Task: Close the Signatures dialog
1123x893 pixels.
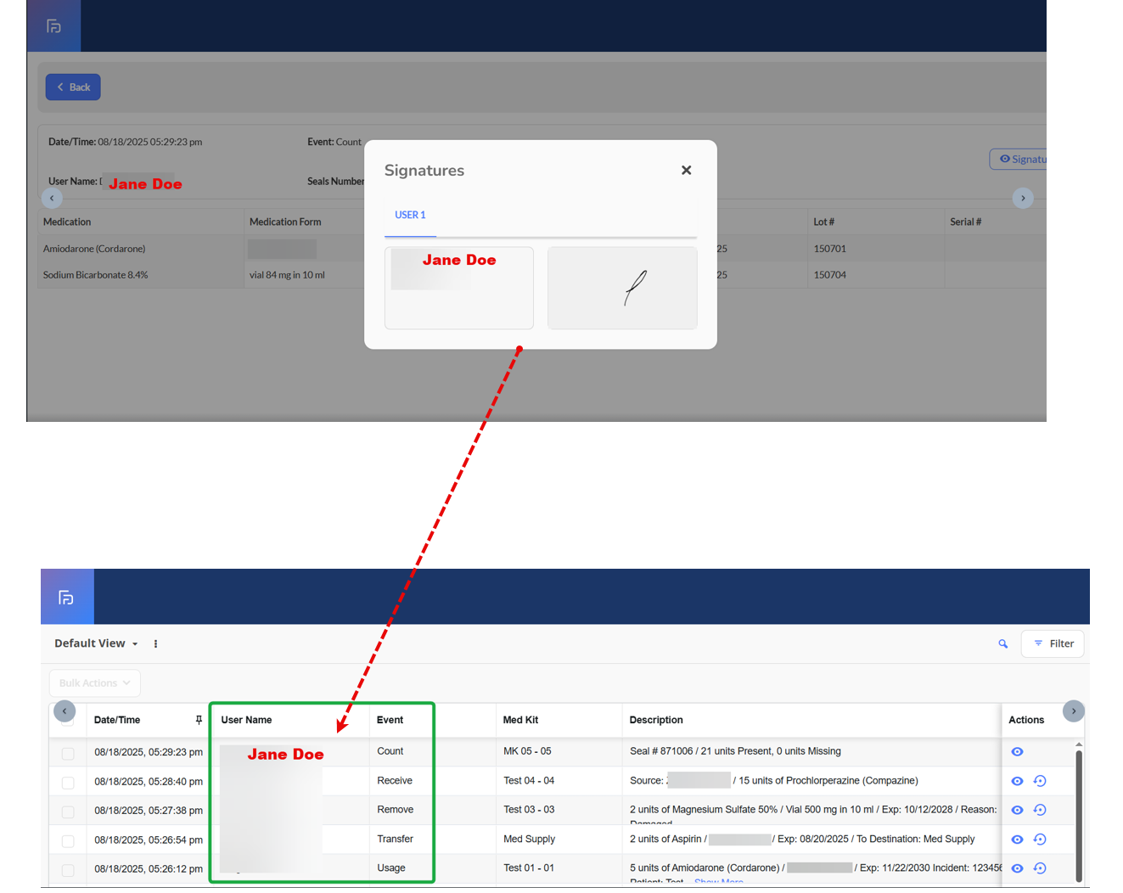Action: click(686, 171)
